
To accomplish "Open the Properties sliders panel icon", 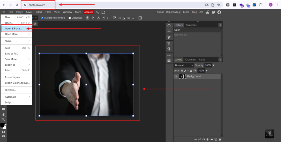I will [x=169, y=31].
